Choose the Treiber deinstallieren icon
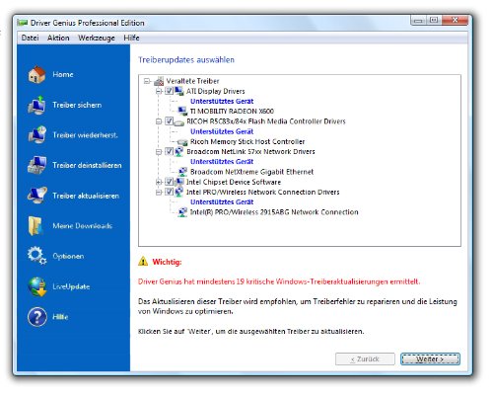Image resolution: width=493 pixels, height=398 pixels. point(36,165)
